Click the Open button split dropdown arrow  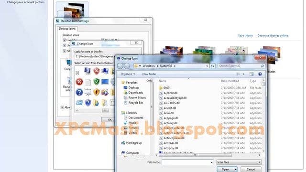tap(236, 169)
